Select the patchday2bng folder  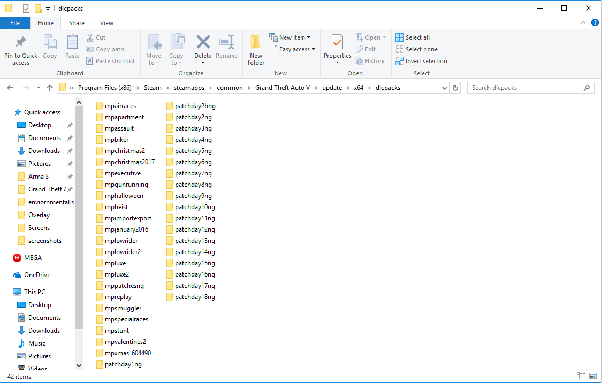191,106
